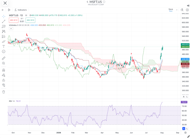Screen dimensions: 190x138
Task: Open the D timeframe interval selector
Action: (x=3, y=10)
